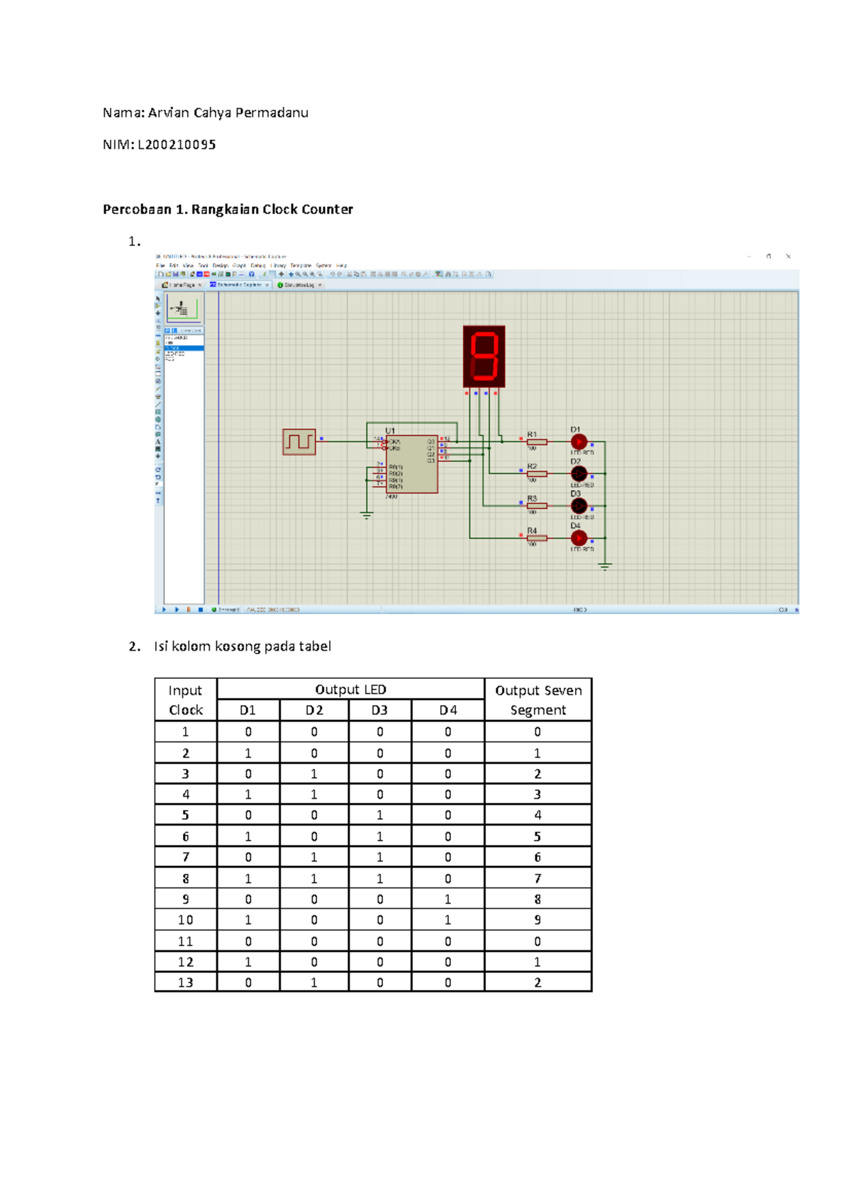Viewport: 851px width, 1202px height.
Task: Click the heading 'Percobaan 1. Rangkaian Clock Counter'
Action: [x=228, y=209]
